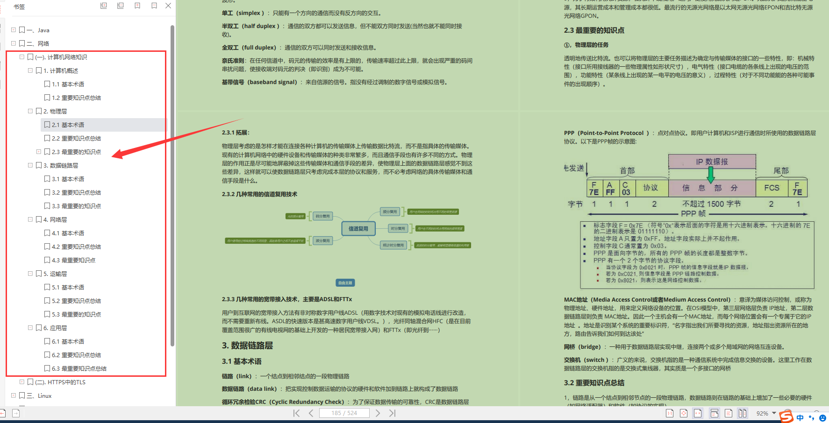Open bookmark 1.2 重要知识点总结
Image resolution: width=829 pixels, height=423 pixels.
[77, 98]
